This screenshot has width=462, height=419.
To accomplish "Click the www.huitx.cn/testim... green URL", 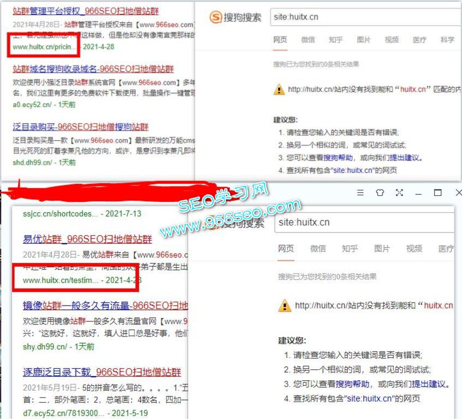I will click(61, 280).
